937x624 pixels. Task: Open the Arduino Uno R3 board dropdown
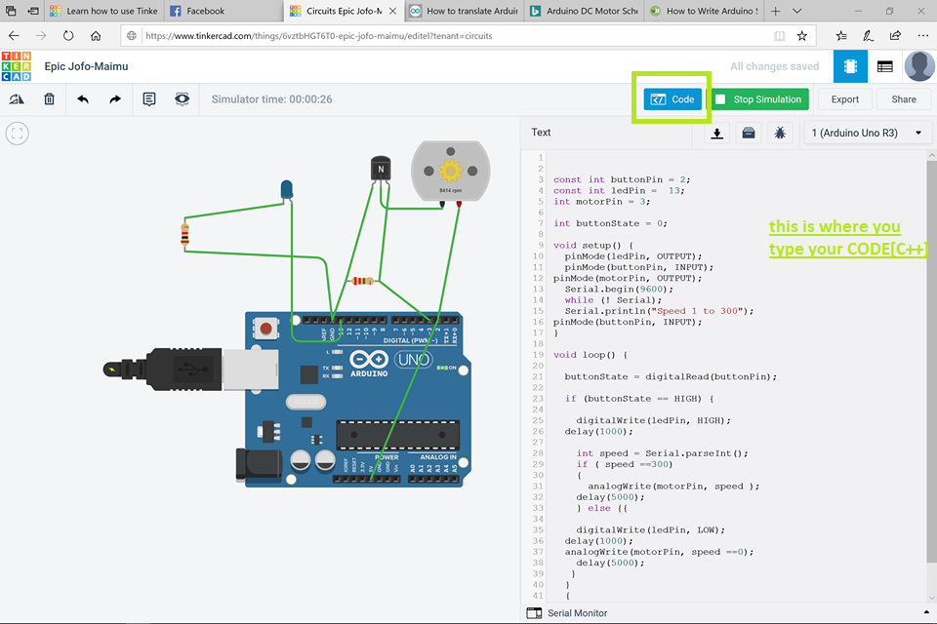point(867,133)
